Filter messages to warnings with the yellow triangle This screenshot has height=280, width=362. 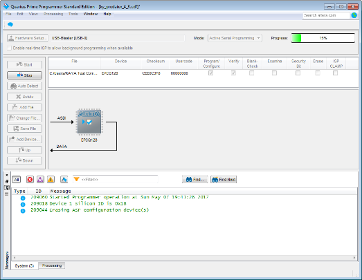51,180
